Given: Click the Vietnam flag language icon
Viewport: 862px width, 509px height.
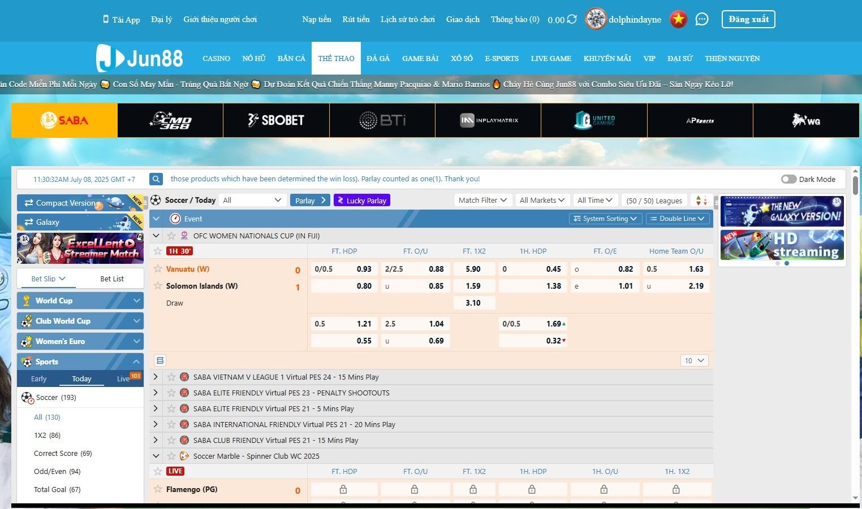Looking at the screenshot, I should coord(678,19).
